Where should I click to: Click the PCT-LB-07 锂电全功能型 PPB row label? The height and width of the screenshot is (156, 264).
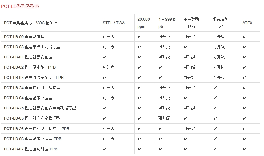click(x=30, y=149)
